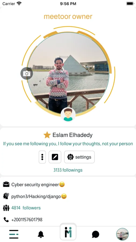
Task: Click the head-with-gear skills icon
Action: click(6, 196)
